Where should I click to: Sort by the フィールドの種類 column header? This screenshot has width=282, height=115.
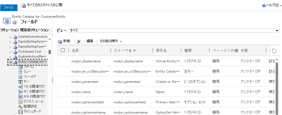point(225,50)
